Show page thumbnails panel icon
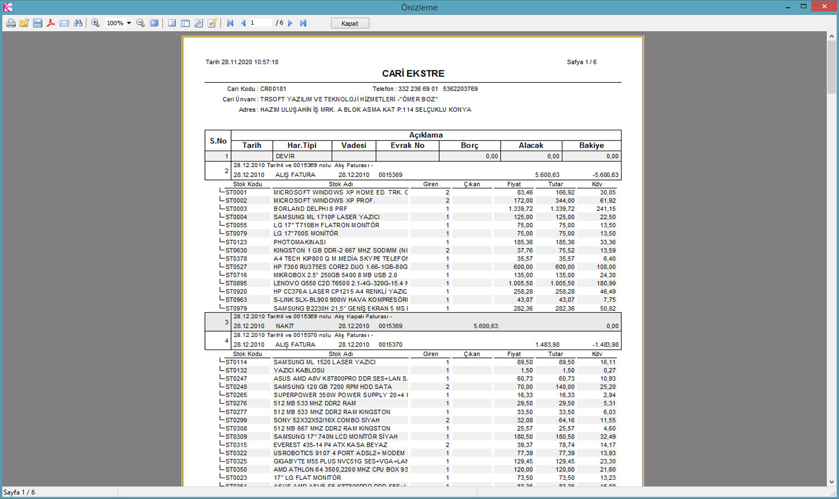 (x=185, y=23)
